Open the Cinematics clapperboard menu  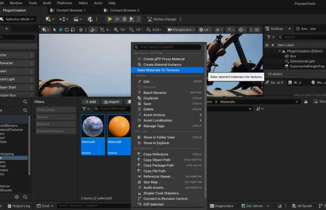pyautogui.click(x=78, y=19)
